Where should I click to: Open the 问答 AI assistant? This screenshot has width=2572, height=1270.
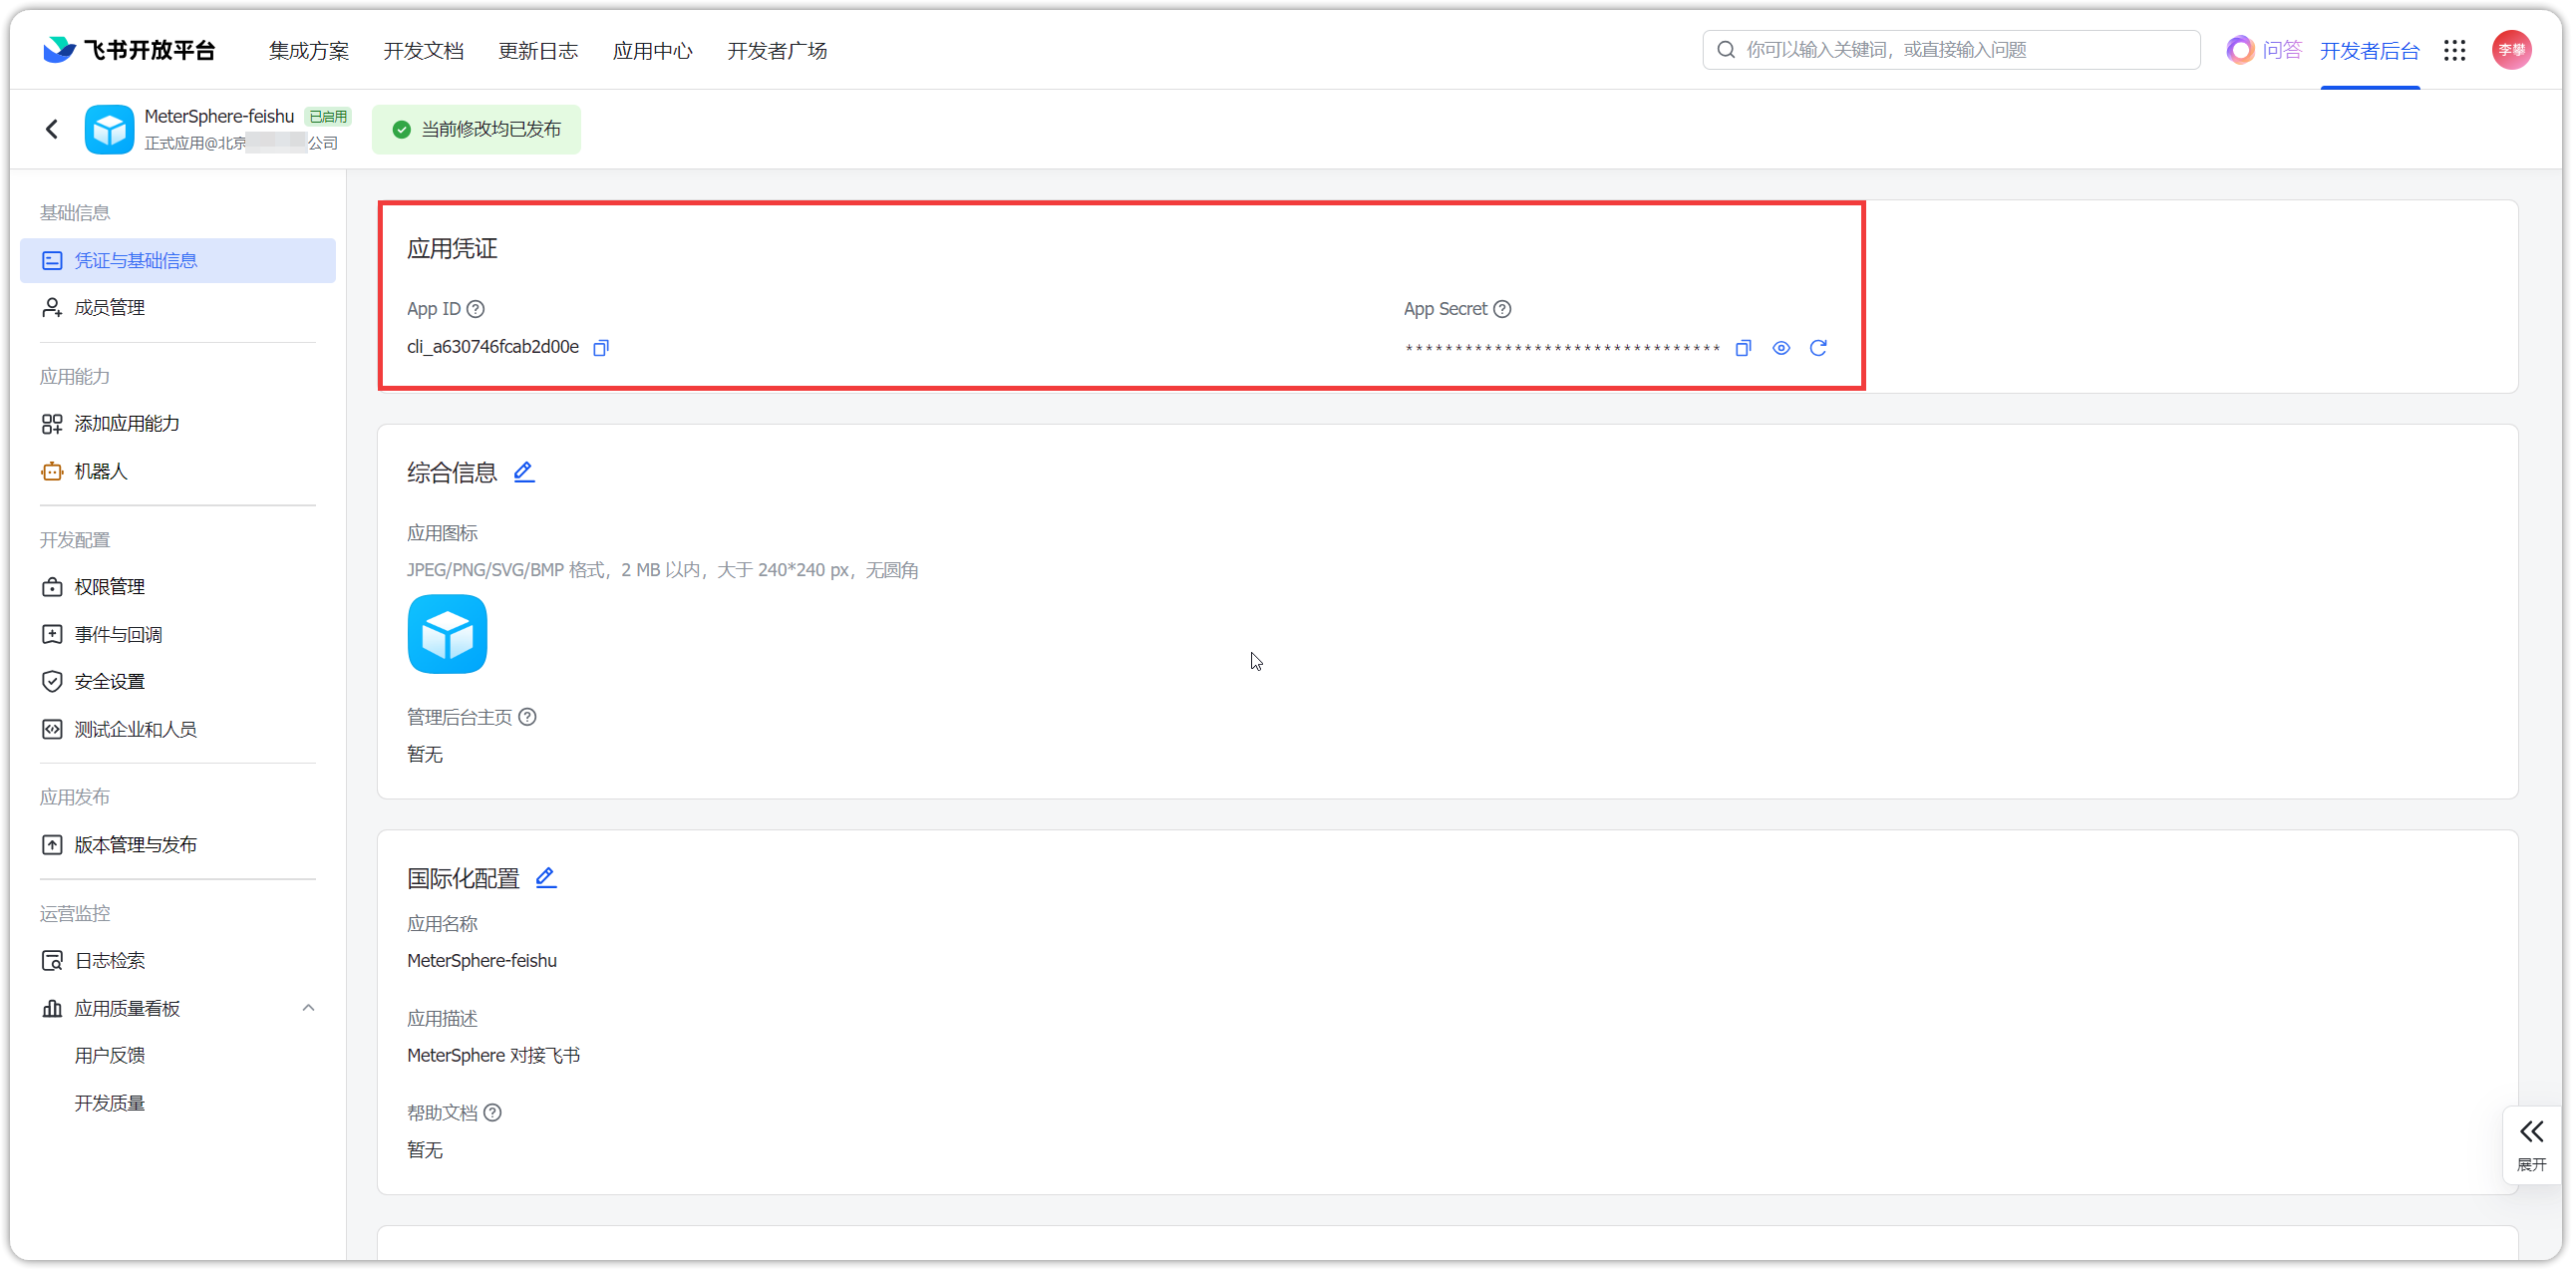coord(2265,50)
